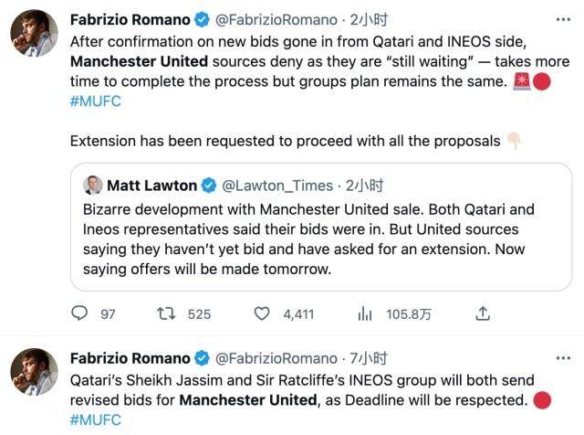Screen dimensions: 584x435
Task: Open more options on the second tweet
Action: click(x=564, y=357)
